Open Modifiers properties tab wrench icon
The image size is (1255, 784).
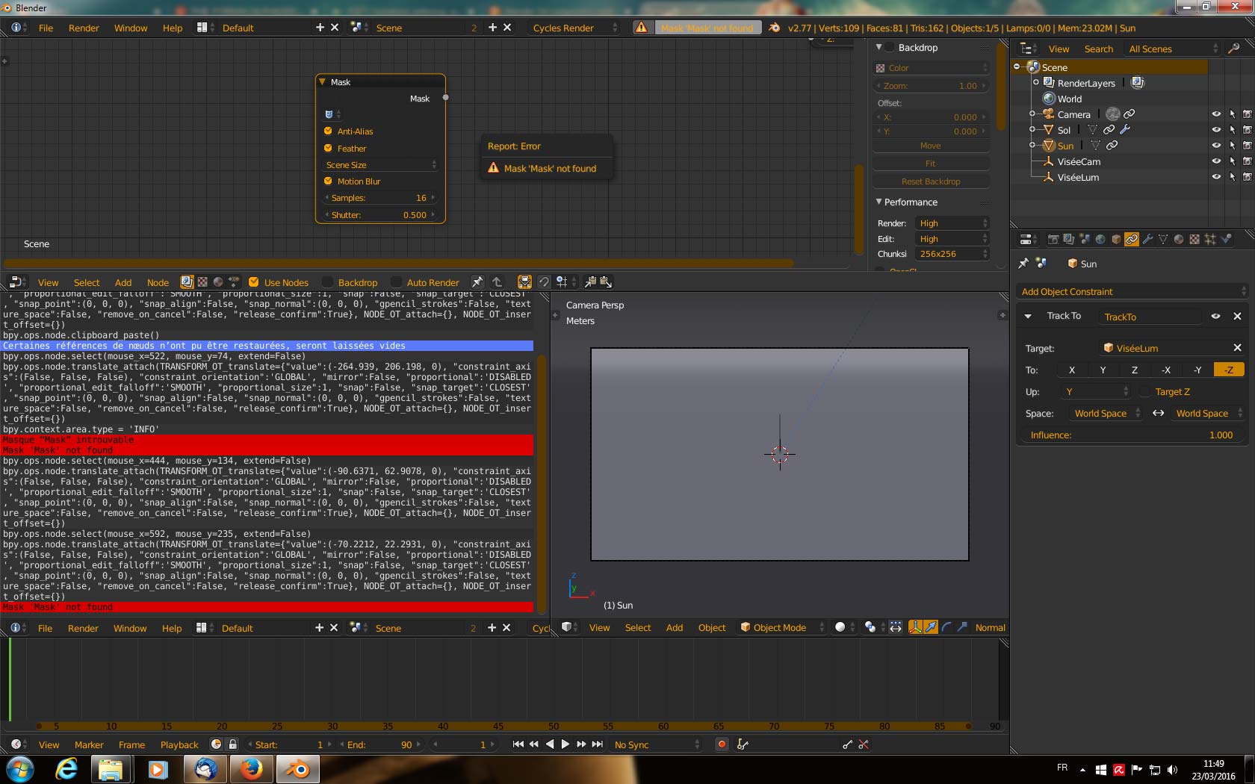click(x=1147, y=240)
